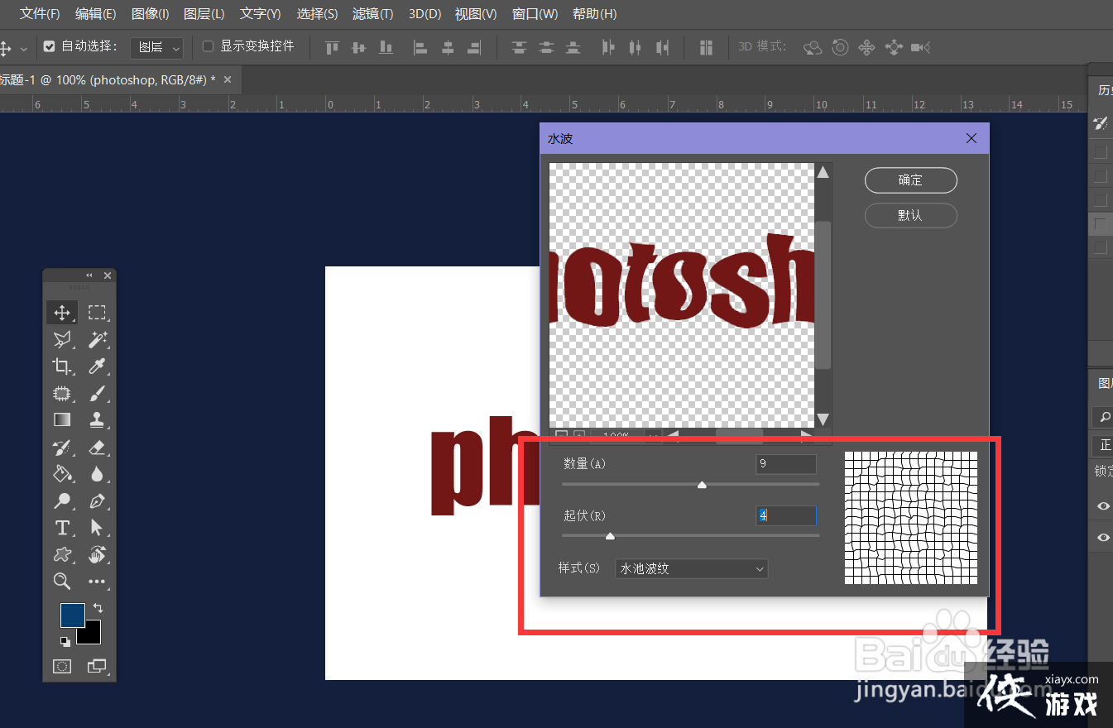
Task: Select the Dodge tool
Action: point(62,500)
